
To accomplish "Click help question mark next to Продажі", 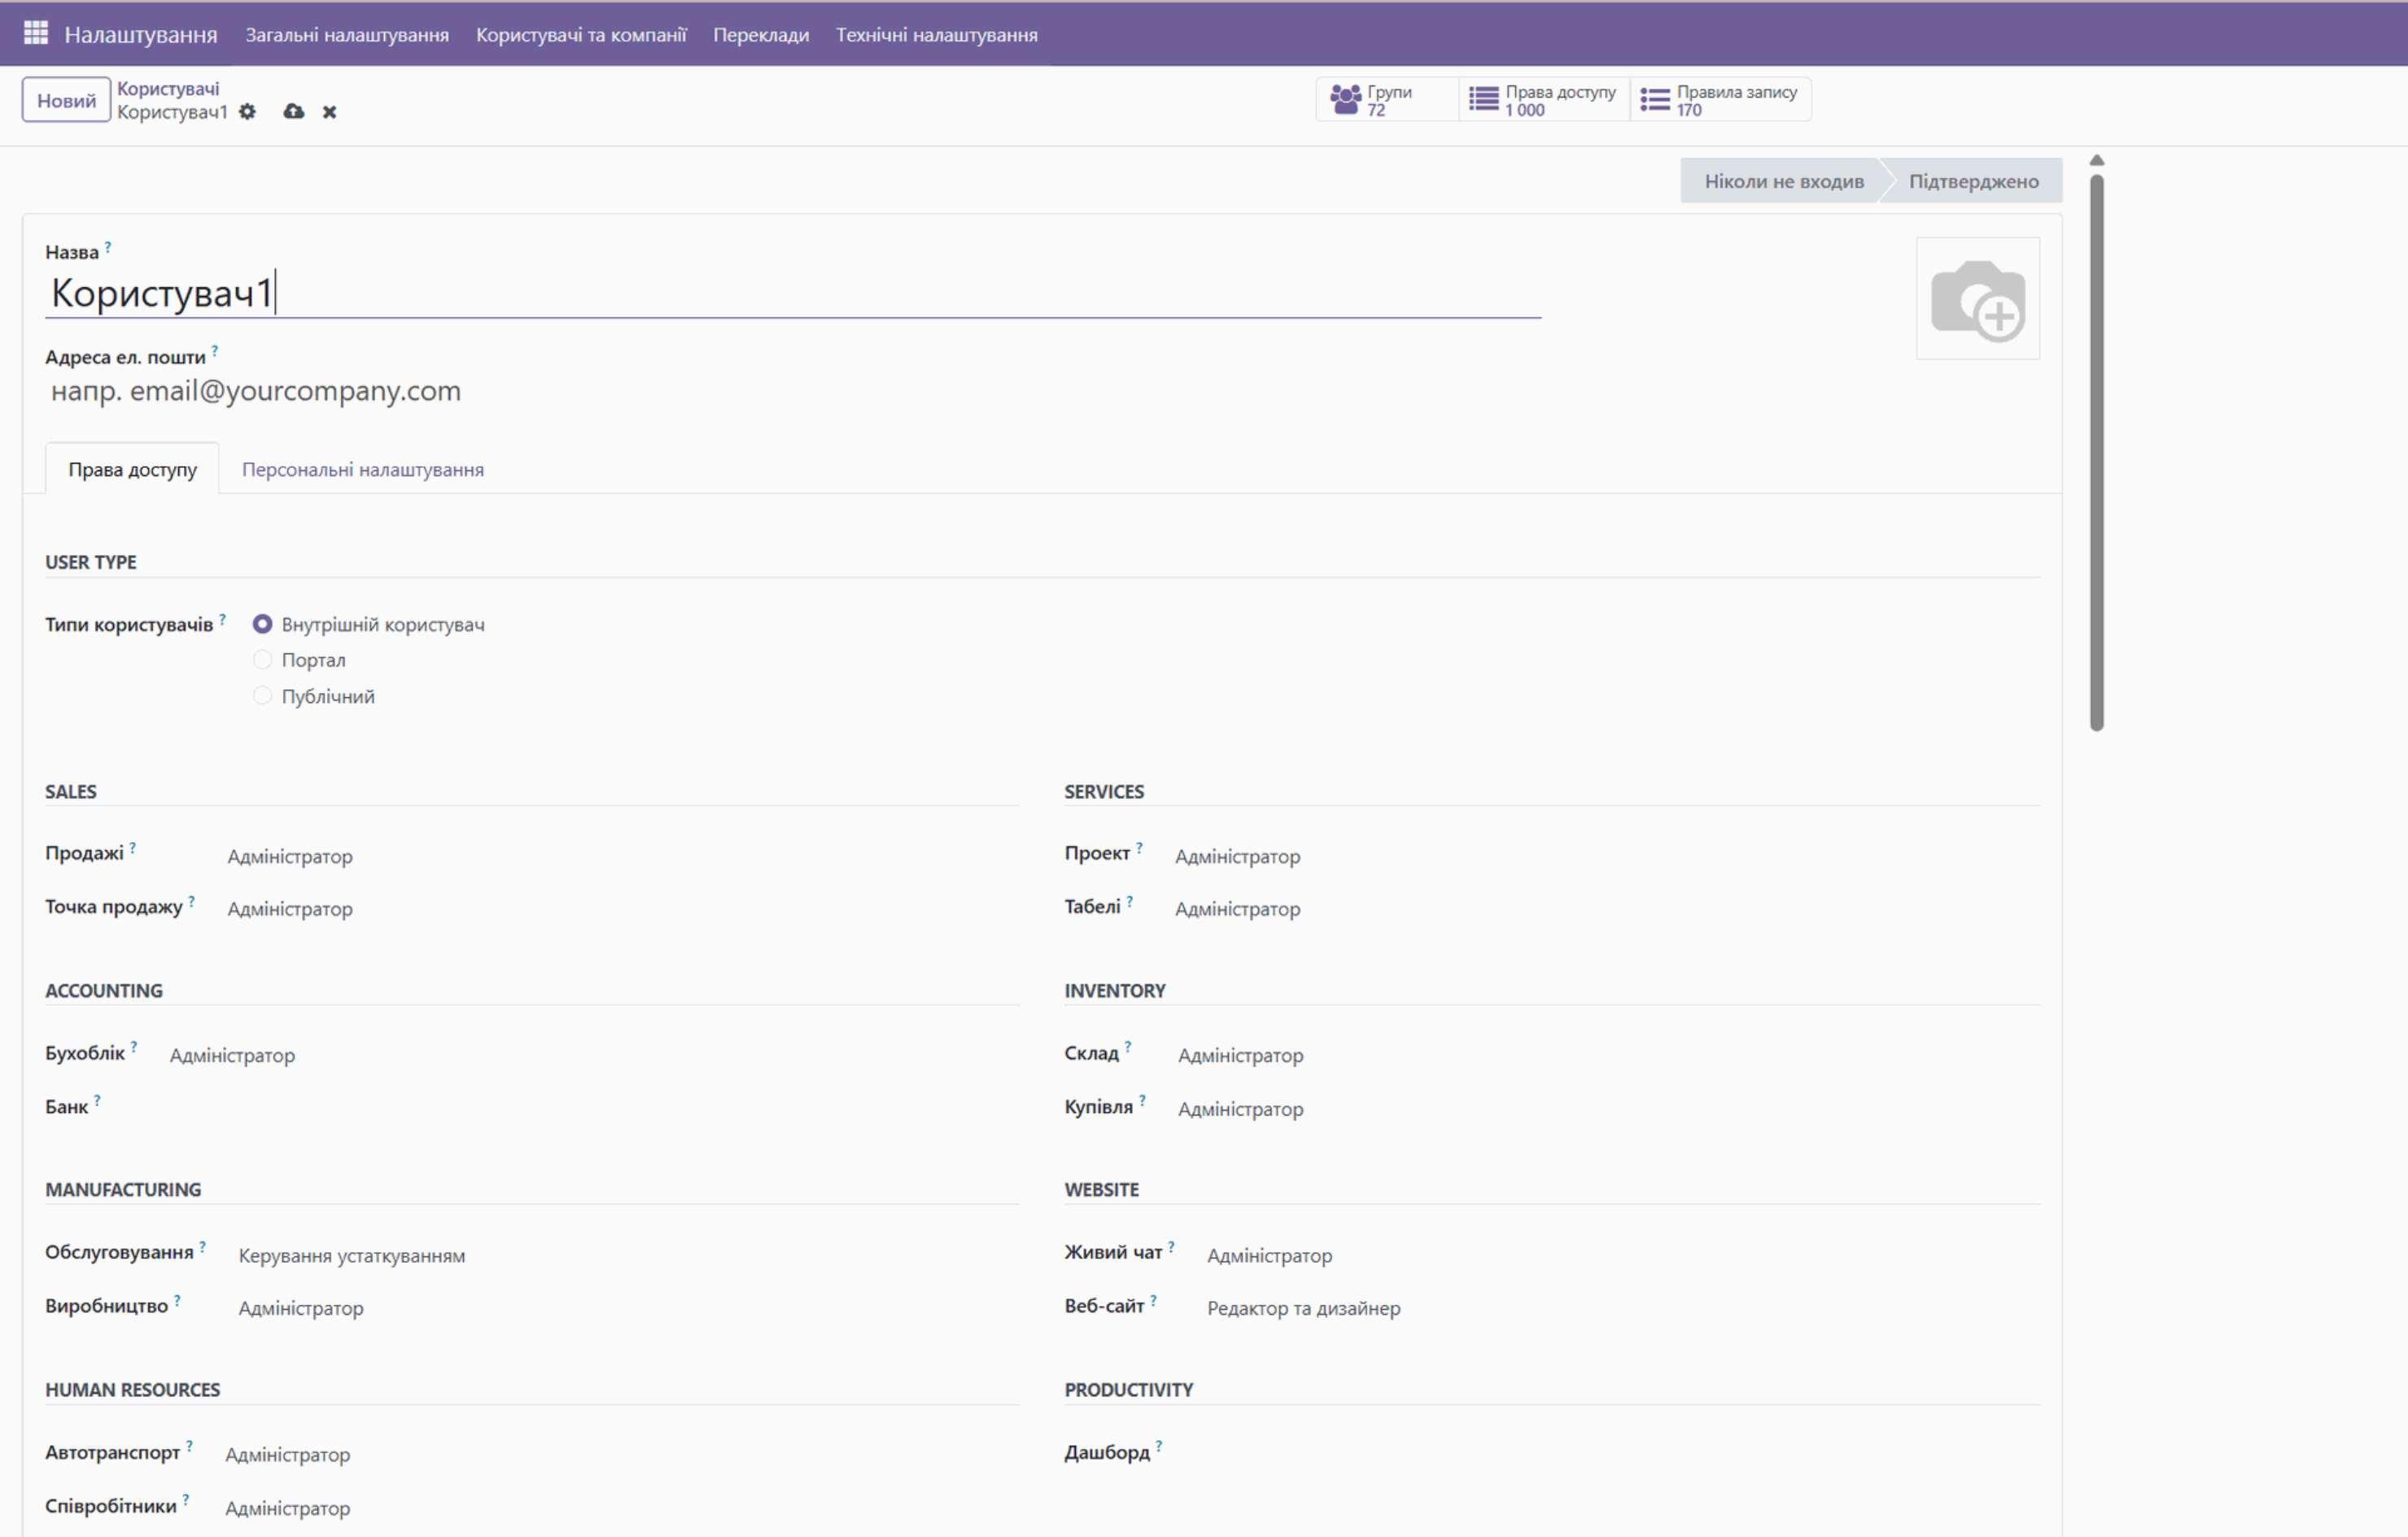I will tap(132, 848).
